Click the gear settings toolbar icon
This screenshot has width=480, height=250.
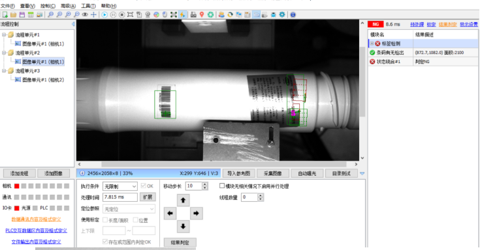(282, 15)
